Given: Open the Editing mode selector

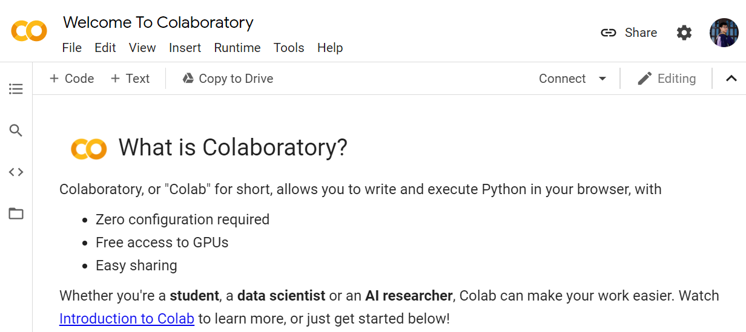Looking at the screenshot, I should pos(667,79).
